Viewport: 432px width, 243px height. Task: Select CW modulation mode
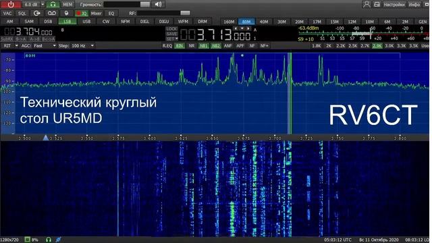click(x=106, y=22)
